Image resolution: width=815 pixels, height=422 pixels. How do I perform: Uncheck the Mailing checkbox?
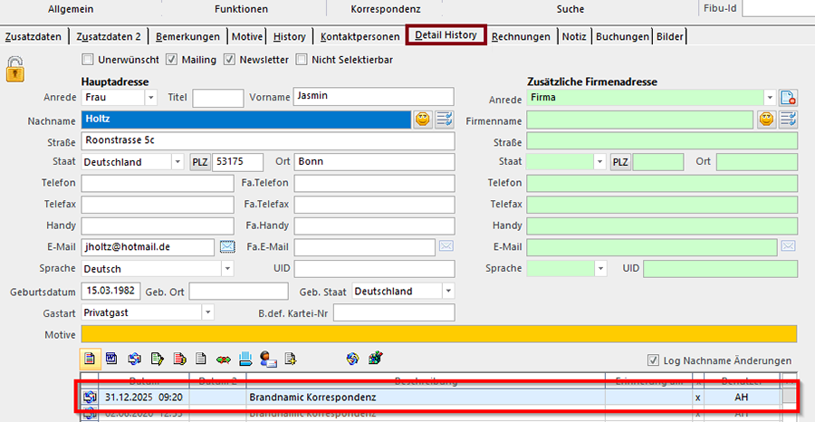171,60
